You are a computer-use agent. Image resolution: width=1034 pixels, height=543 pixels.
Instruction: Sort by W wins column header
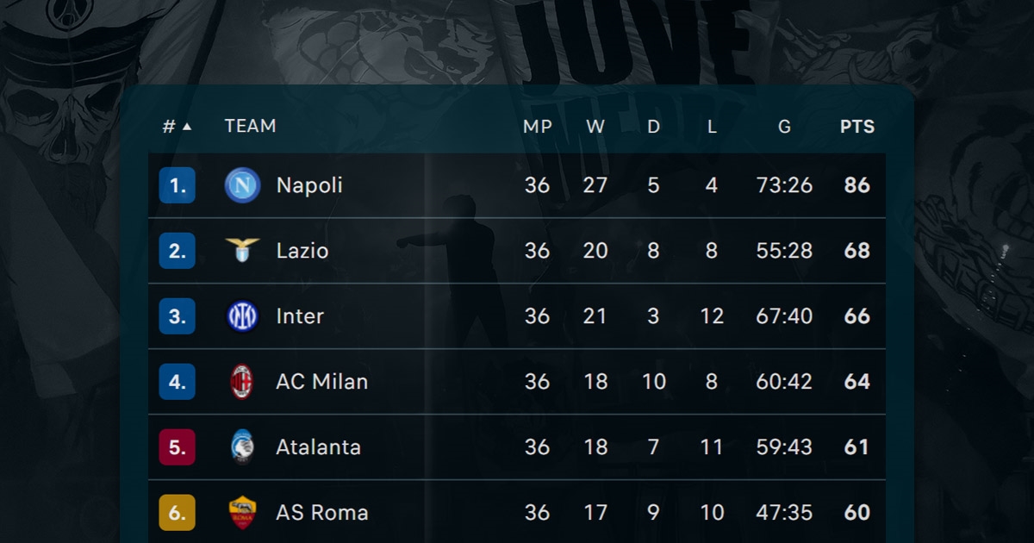click(595, 127)
